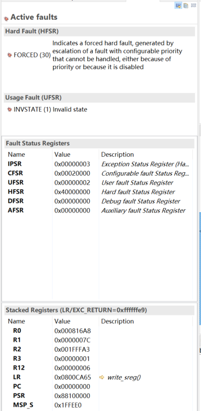Image resolution: width=201 pixels, height=411 pixels.
Task: Click the Auxiliary fault Status Register description
Action: 143,210
